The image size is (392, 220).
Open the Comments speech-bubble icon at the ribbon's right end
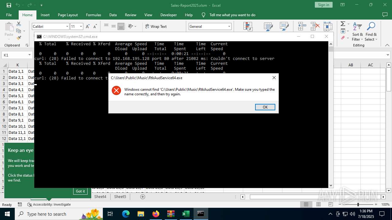385,15
